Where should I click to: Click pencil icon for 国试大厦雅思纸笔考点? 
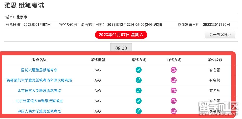pyautogui.click(x=139, y=70)
